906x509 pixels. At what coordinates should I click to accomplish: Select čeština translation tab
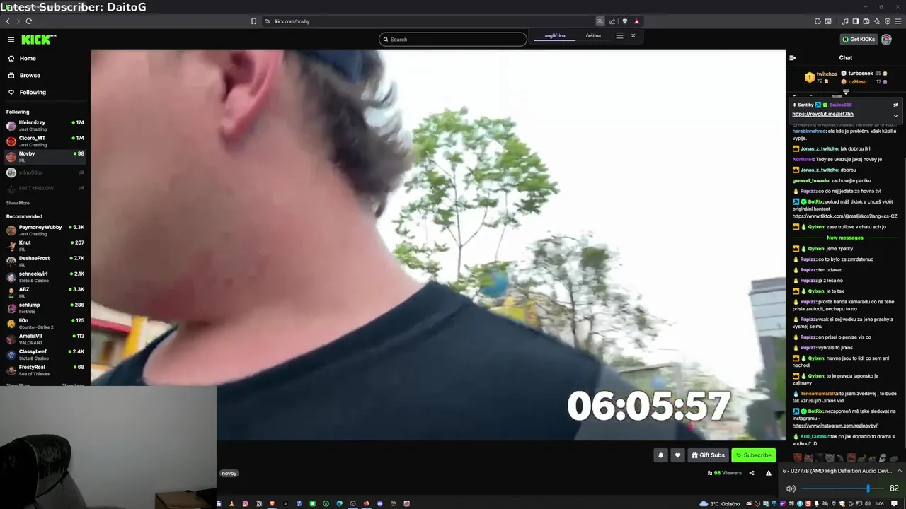(x=593, y=35)
